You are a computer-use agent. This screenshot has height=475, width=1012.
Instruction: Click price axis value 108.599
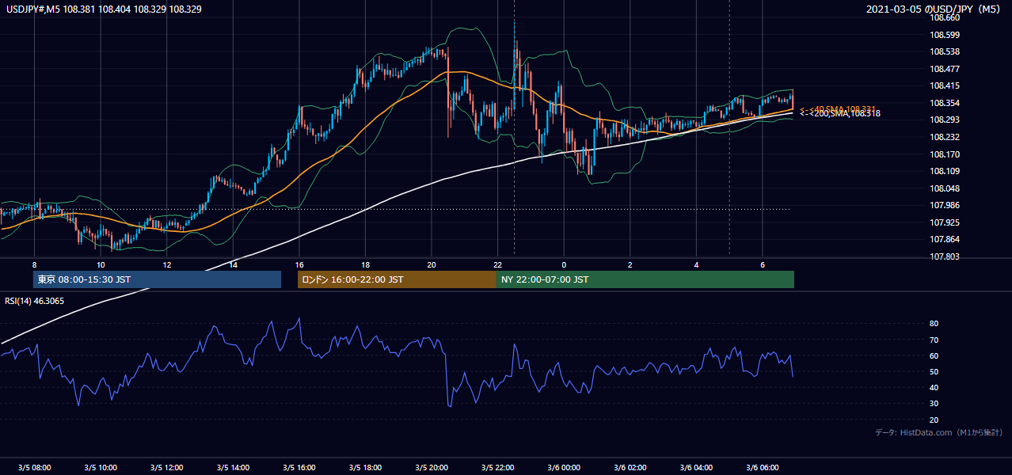[x=944, y=35]
